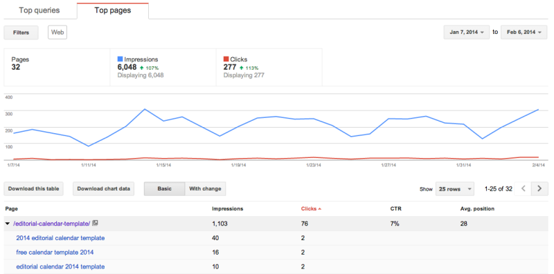Switch to With change view
Viewport: 554px width, 274px height.
click(x=205, y=189)
